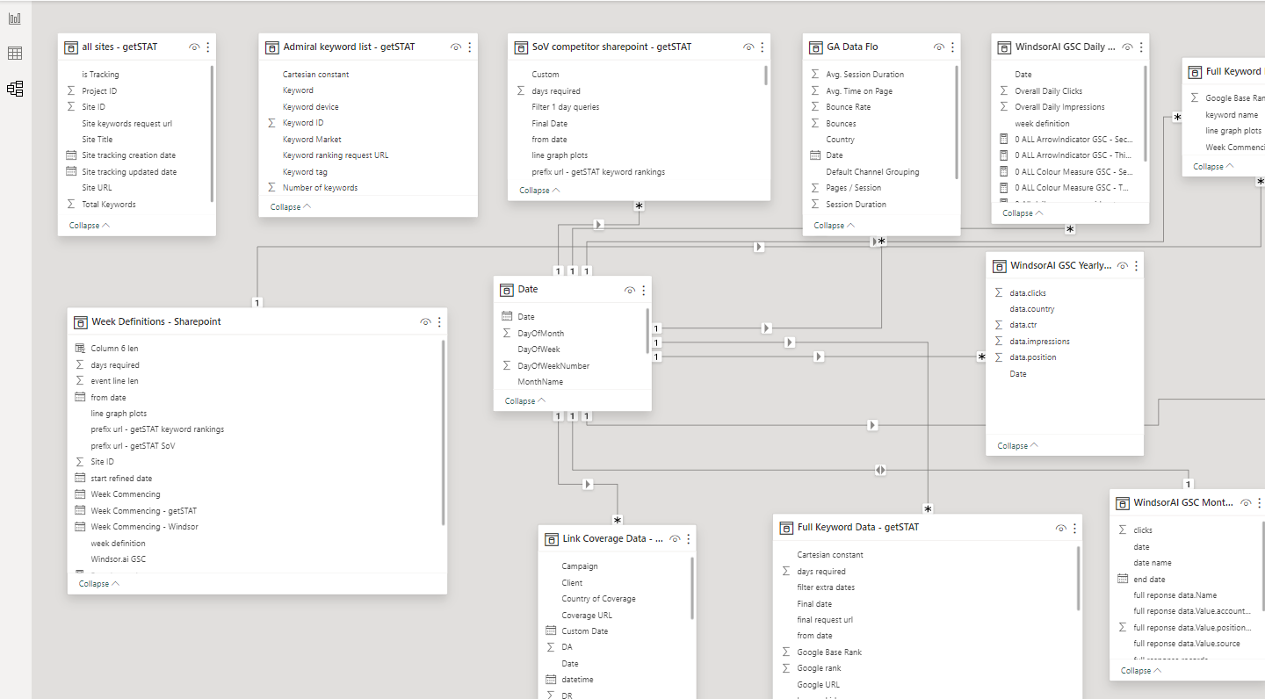Click the Week Definitions table scrollbar
1265x699 pixels.
[443, 432]
